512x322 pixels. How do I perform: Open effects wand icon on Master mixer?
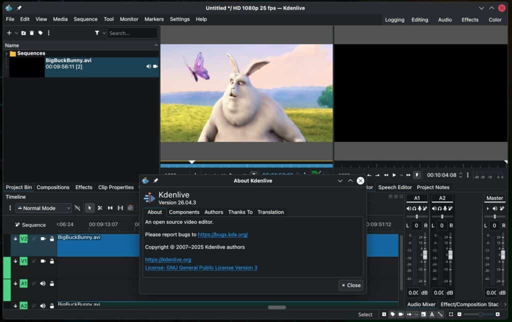[502, 208]
